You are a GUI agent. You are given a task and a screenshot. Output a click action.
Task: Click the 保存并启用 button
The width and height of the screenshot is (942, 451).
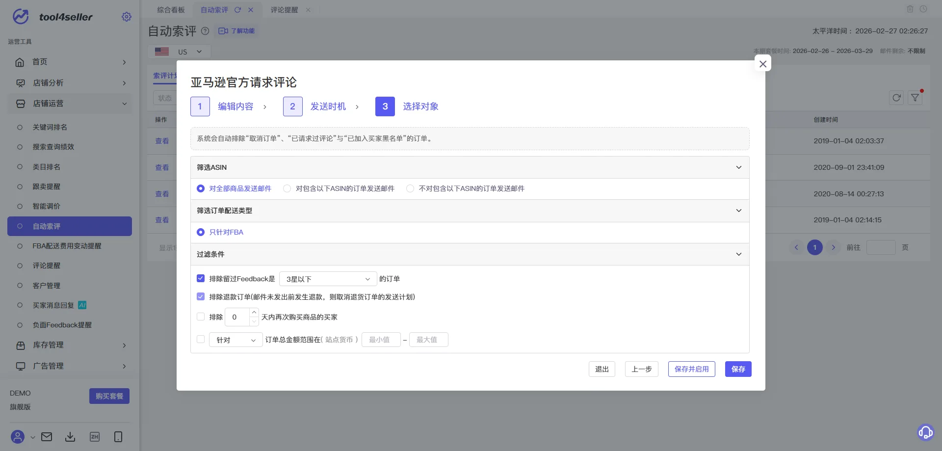(x=691, y=369)
